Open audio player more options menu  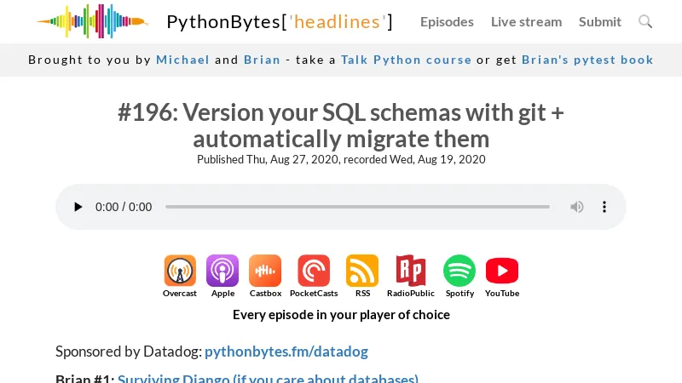coord(604,207)
